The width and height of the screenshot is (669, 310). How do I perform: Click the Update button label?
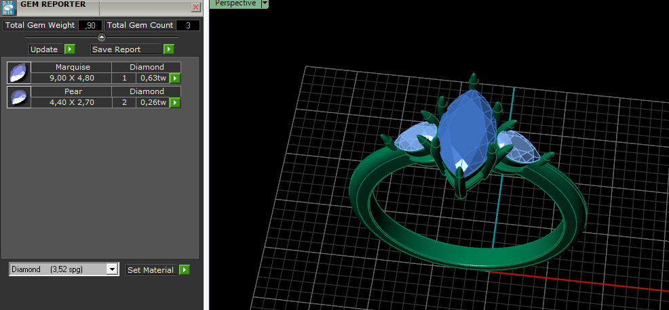click(x=46, y=49)
